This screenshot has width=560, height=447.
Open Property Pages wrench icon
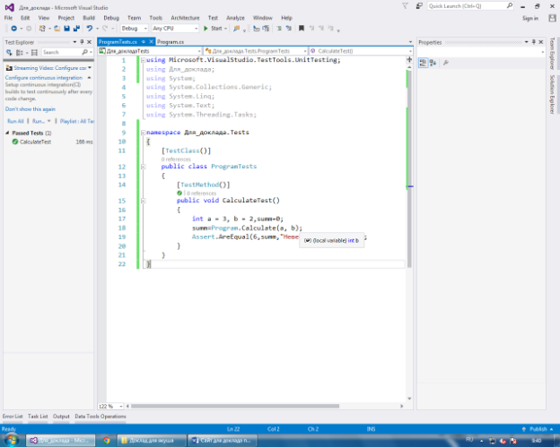(445, 62)
